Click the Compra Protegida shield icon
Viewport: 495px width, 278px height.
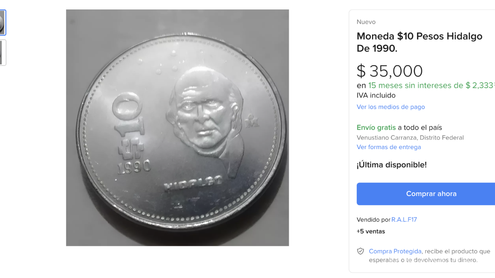coord(361,251)
